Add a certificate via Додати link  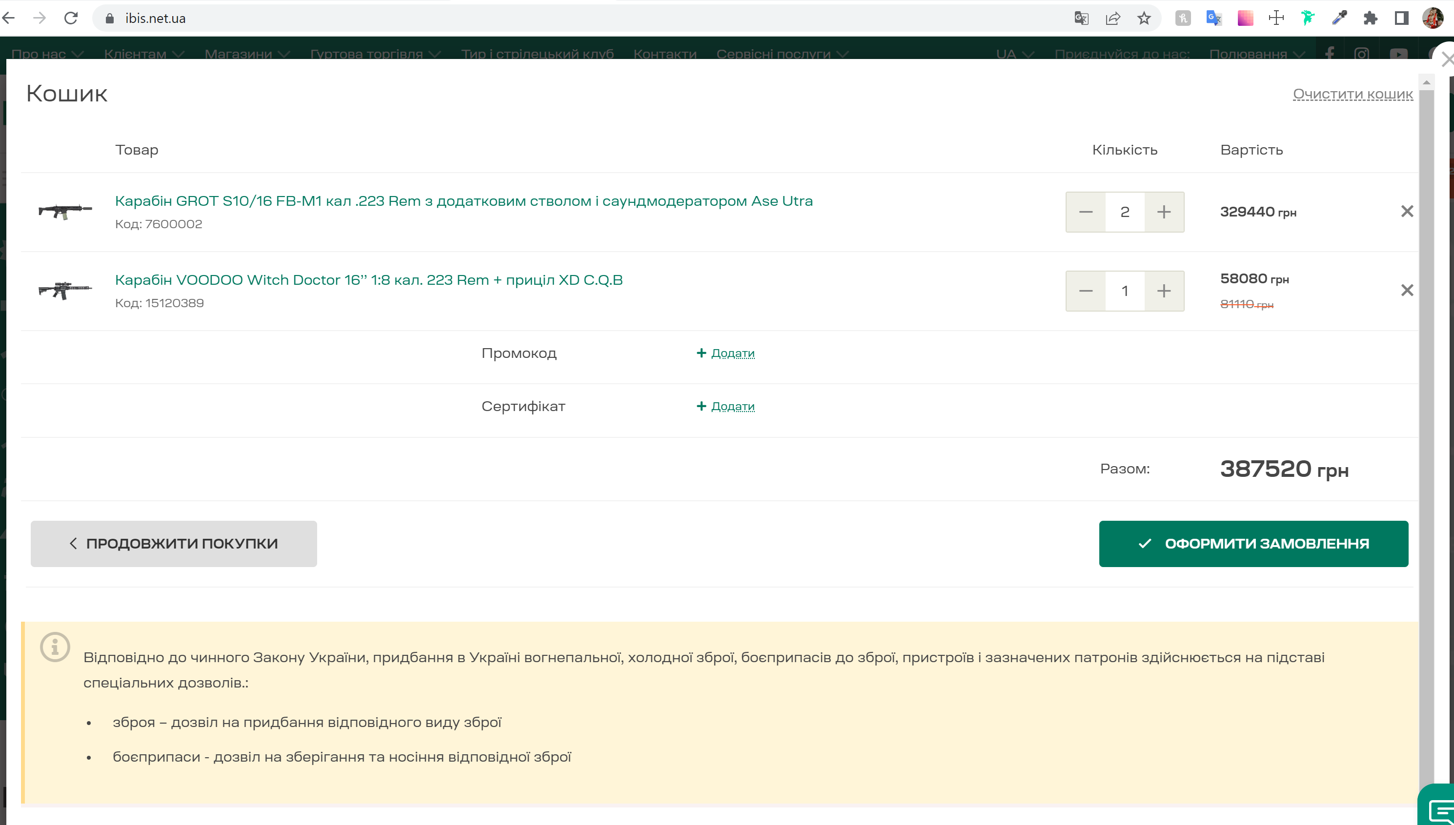coord(732,406)
